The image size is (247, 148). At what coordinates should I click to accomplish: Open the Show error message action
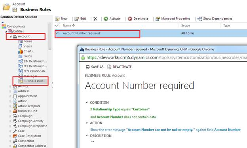pos(165,130)
